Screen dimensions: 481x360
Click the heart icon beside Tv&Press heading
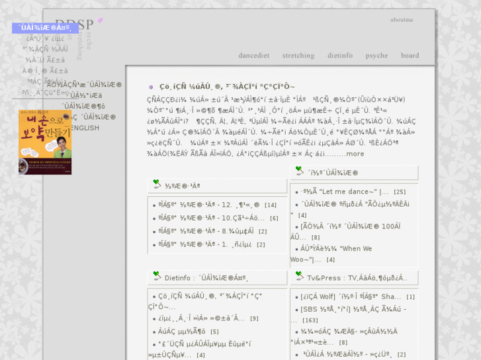click(x=300, y=275)
